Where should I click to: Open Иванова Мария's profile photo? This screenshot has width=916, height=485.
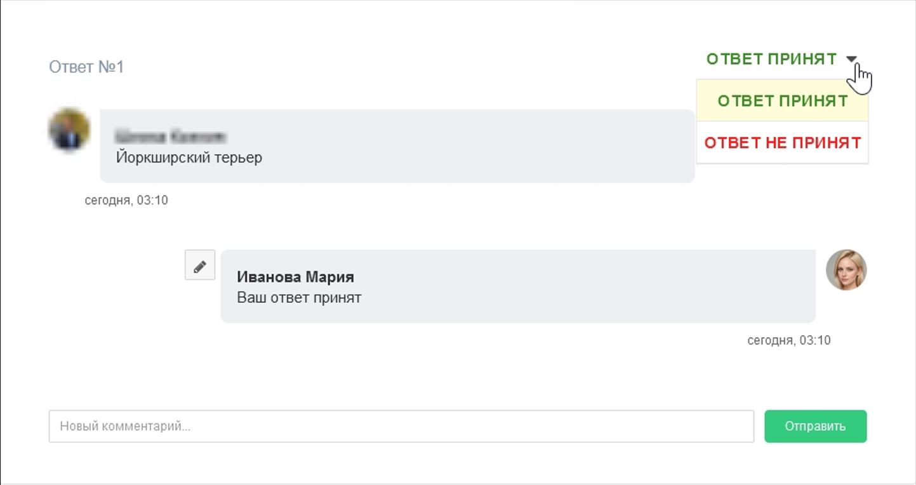point(846,270)
